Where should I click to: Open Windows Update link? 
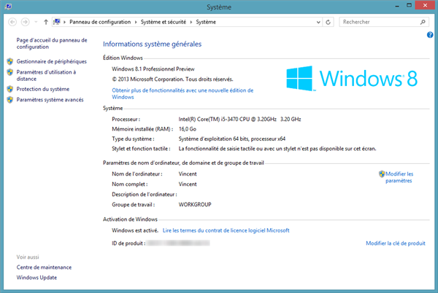[x=36, y=277]
